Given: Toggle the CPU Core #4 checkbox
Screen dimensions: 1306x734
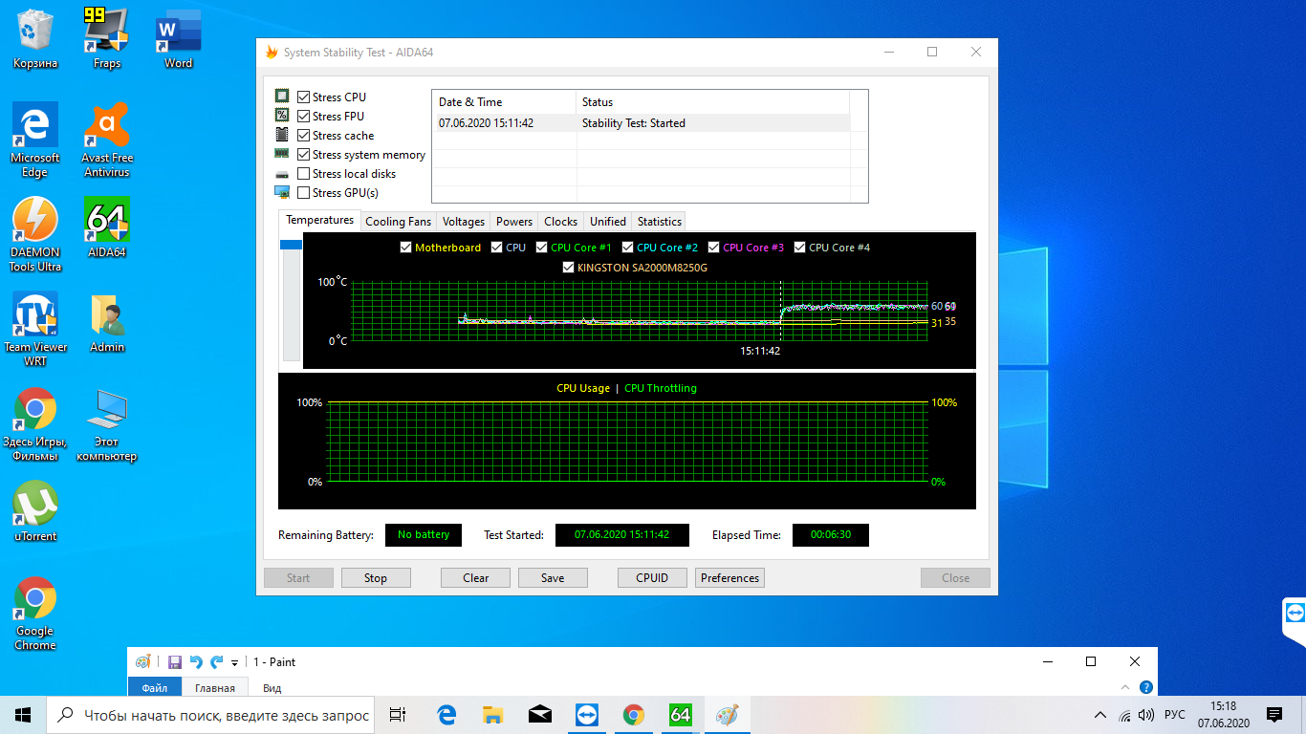Looking at the screenshot, I should [x=799, y=248].
